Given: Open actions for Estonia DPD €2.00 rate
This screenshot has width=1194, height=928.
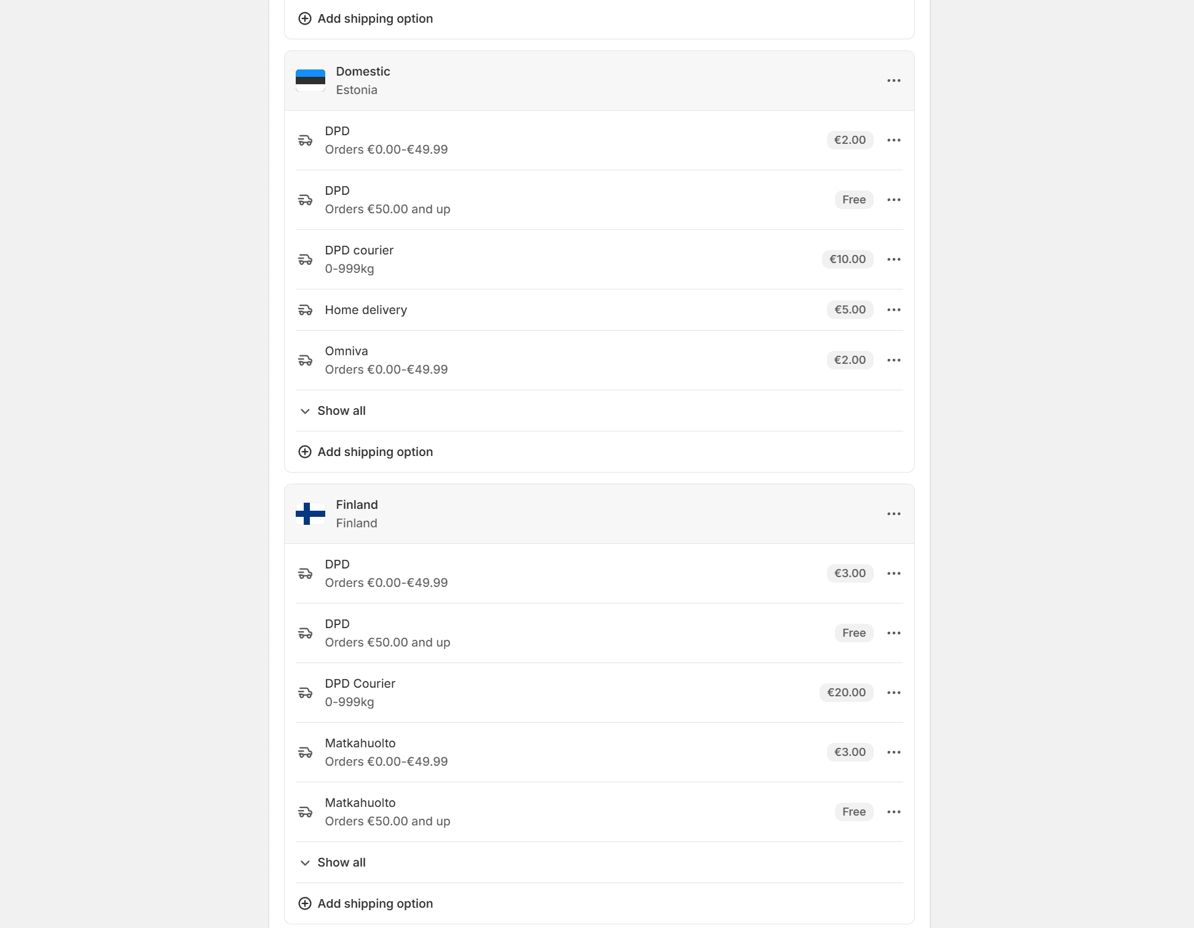Looking at the screenshot, I should point(893,140).
